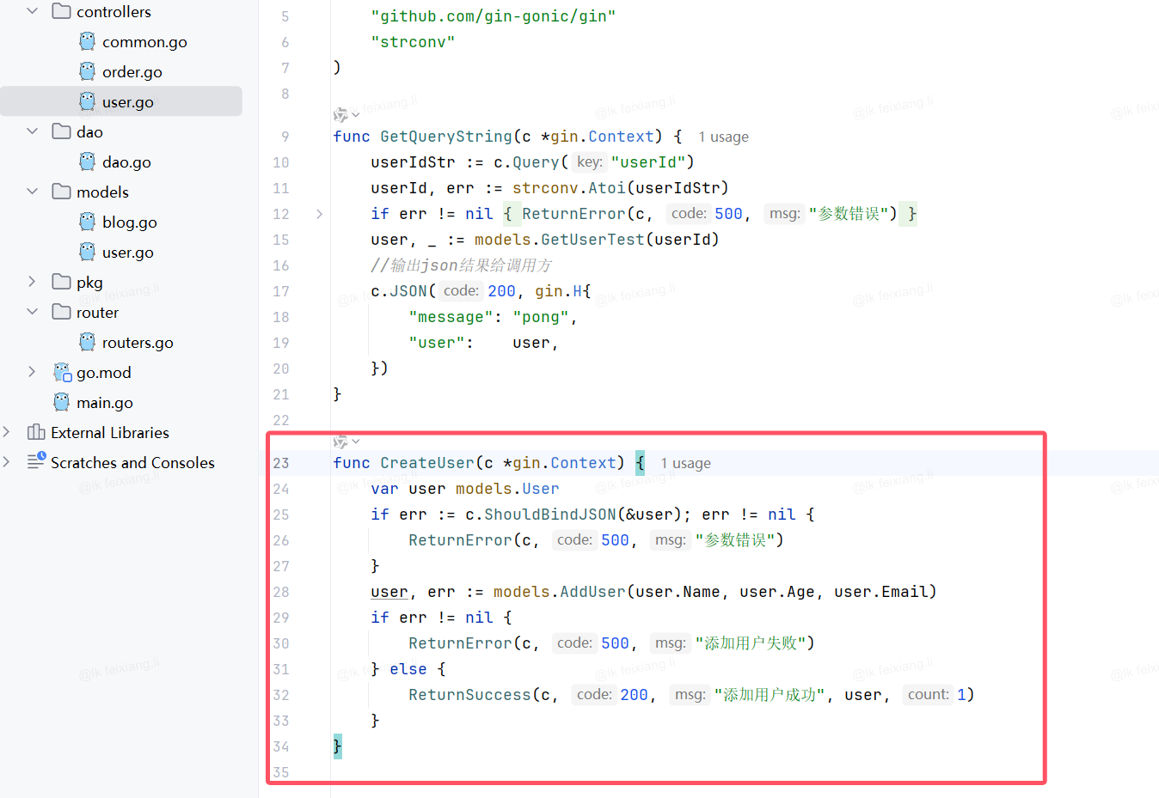The width and height of the screenshot is (1159, 798).
Task: Collapse the router folder
Action: (x=33, y=312)
